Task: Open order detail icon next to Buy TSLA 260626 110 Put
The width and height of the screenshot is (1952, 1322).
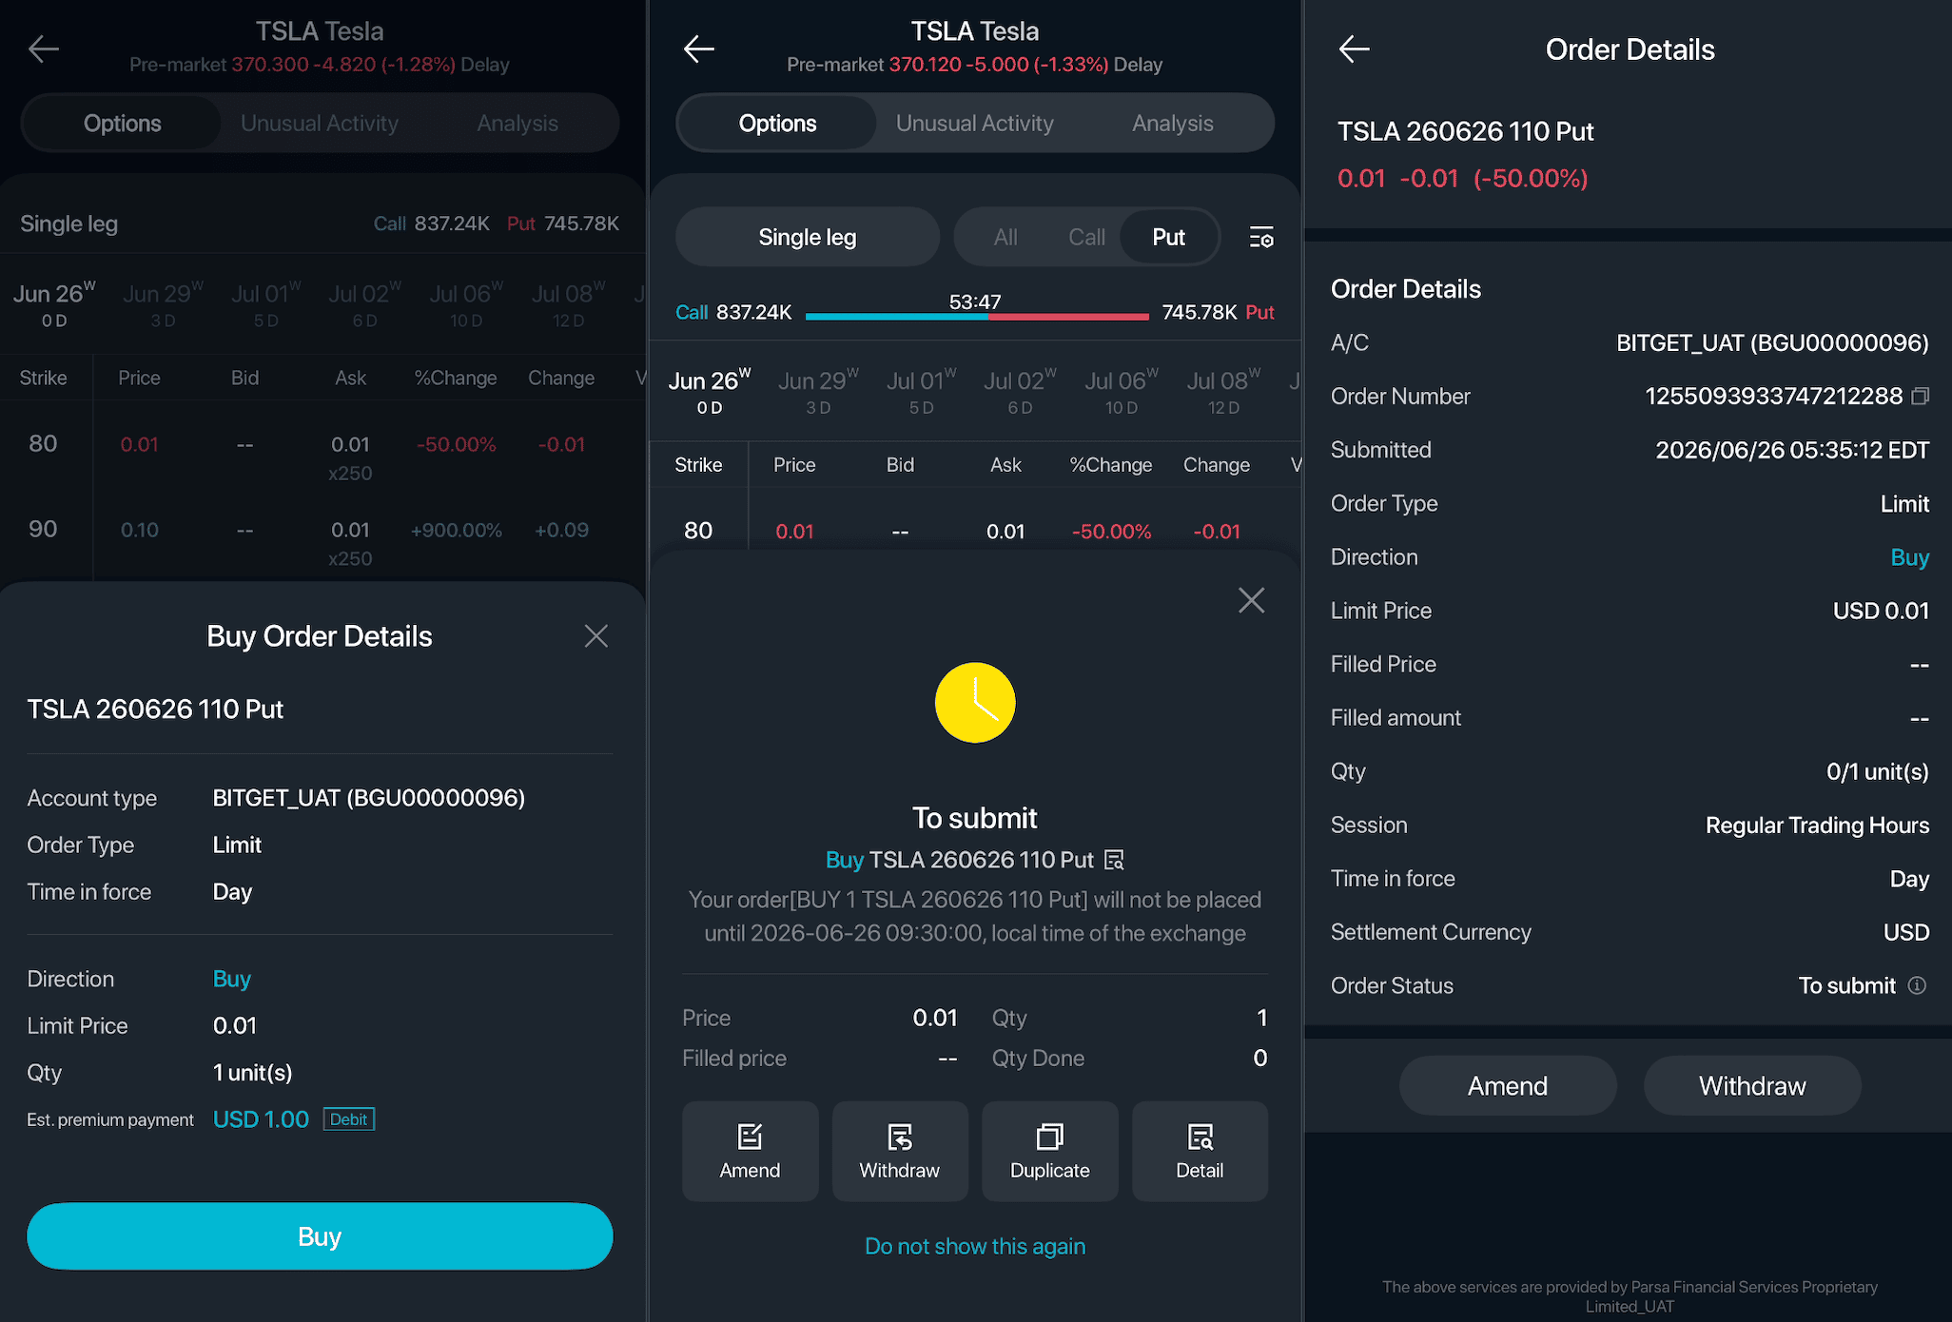Action: pyautogui.click(x=1114, y=860)
